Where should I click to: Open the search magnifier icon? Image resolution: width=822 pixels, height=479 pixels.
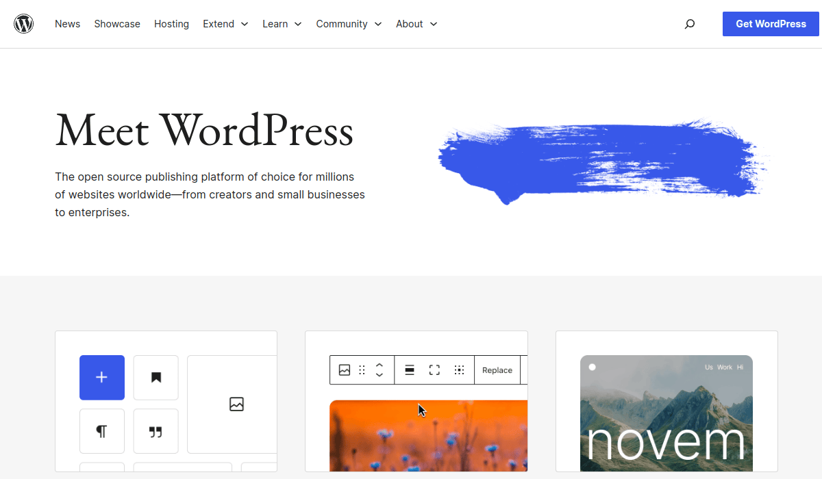click(690, 24)
